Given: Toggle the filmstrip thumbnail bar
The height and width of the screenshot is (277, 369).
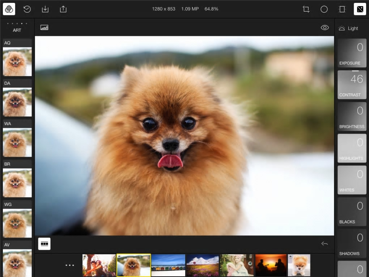Looking at the screenshot, I should [x=44, y=244].
